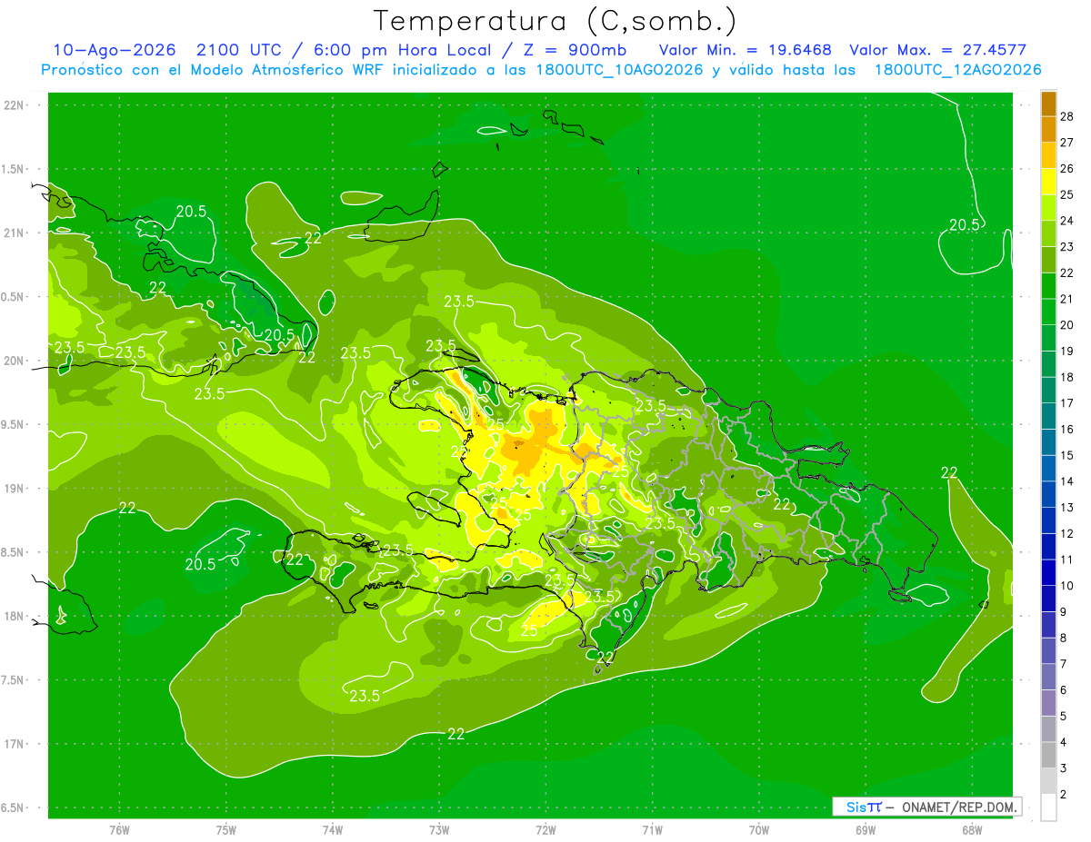Click the longitude axis label "68W"
The width and height of the screenshot is (1091, 842).
972,829
